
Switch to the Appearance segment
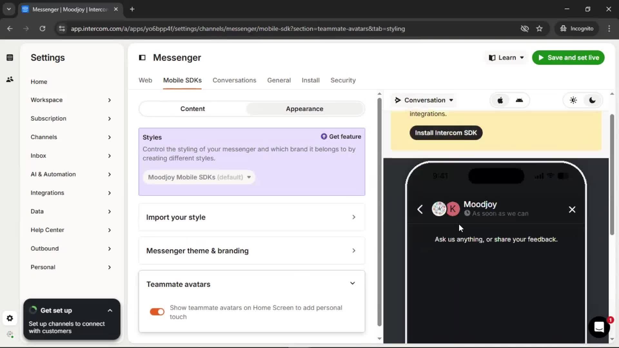tap(304, 109)
